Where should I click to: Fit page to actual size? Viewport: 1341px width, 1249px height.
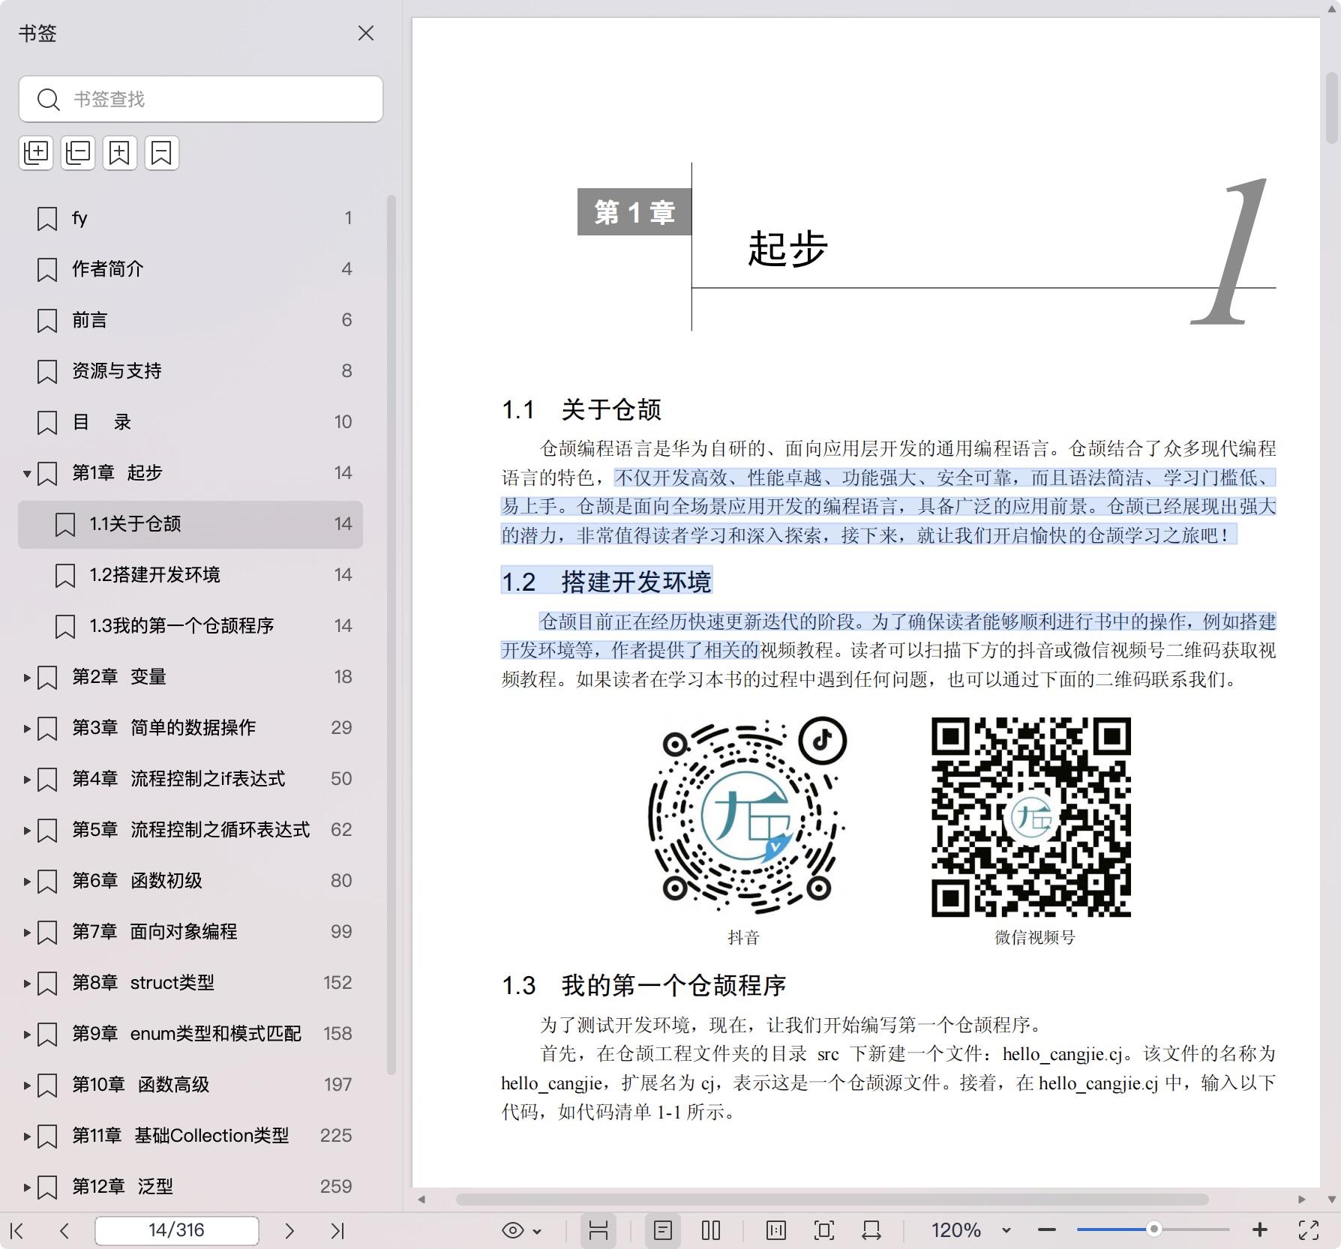coord(776,1230)
